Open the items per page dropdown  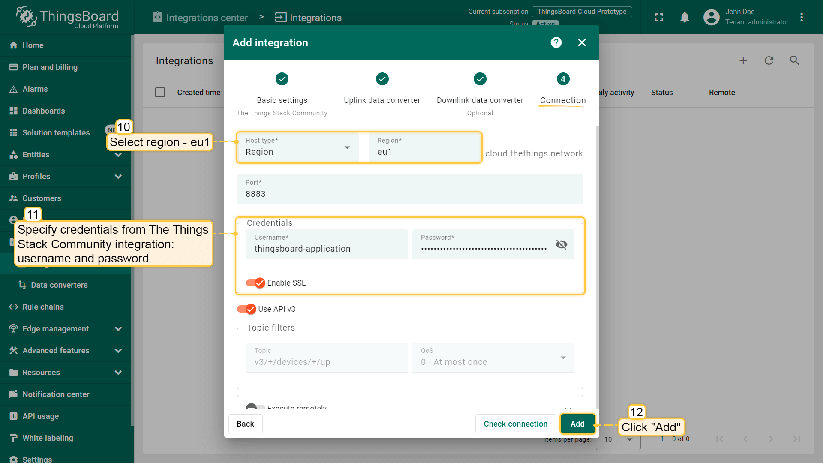point(618,439)
